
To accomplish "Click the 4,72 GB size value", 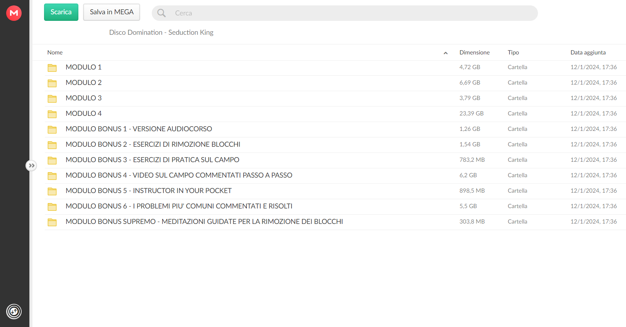I will click(470, 67).
